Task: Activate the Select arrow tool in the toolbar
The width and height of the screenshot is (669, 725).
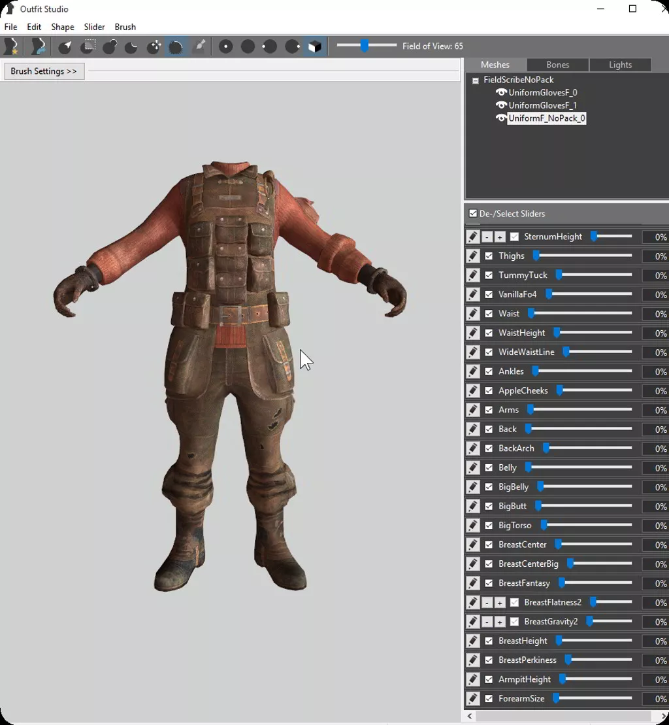Action: coord(65,46)
